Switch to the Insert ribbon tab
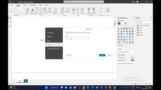Image resolution: width=161 pixels, height=90 pixels. pos(25,5)
